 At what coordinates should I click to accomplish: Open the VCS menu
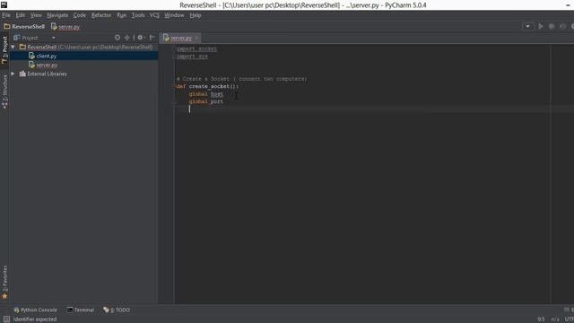[x=154, y=15]
